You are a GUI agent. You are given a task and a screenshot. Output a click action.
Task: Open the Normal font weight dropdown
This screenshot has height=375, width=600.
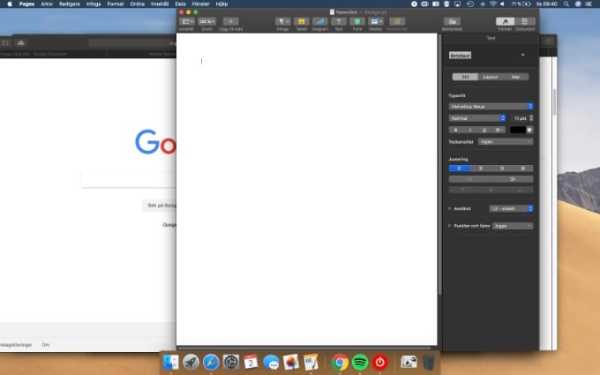click(x=477, y=118)
